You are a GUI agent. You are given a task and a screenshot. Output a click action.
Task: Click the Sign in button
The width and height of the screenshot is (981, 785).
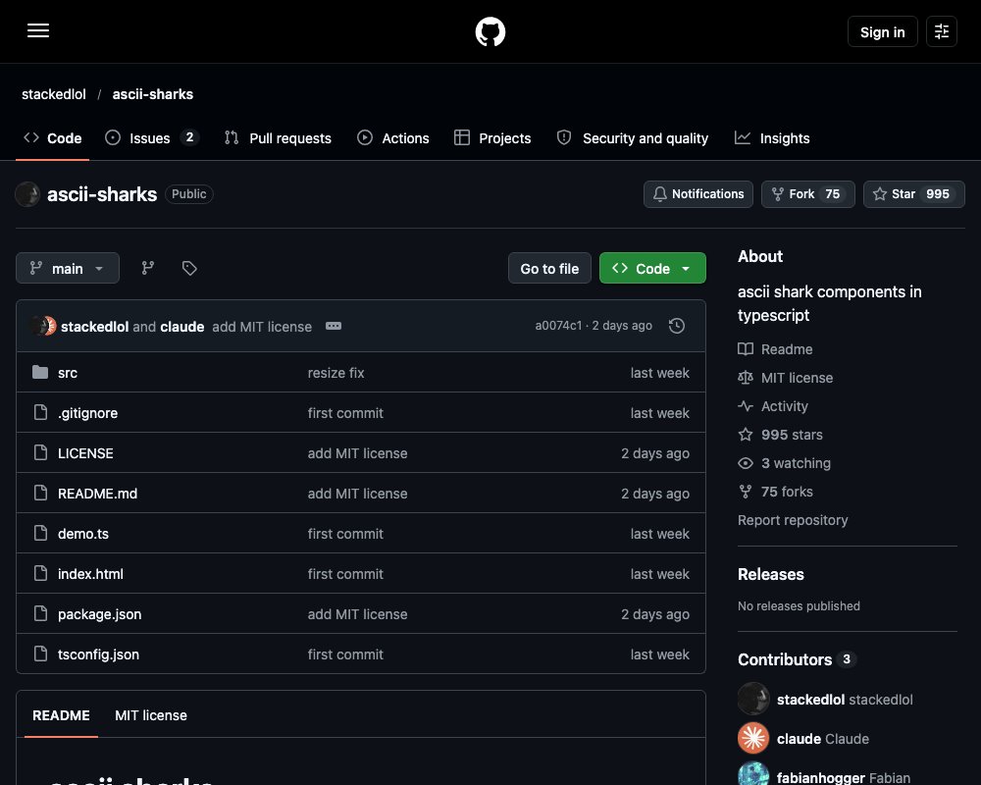click(882, 31)
